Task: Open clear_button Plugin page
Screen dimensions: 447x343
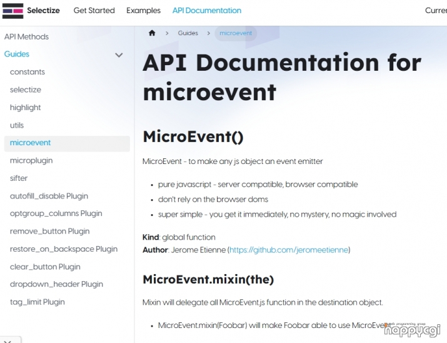Action: (46, 267)
